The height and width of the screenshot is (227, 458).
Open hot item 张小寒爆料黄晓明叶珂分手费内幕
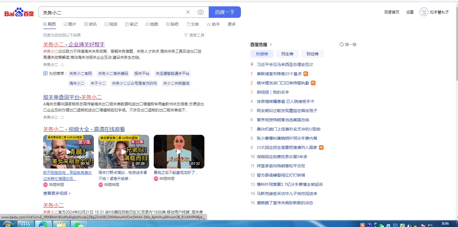[x=287, y=138]
